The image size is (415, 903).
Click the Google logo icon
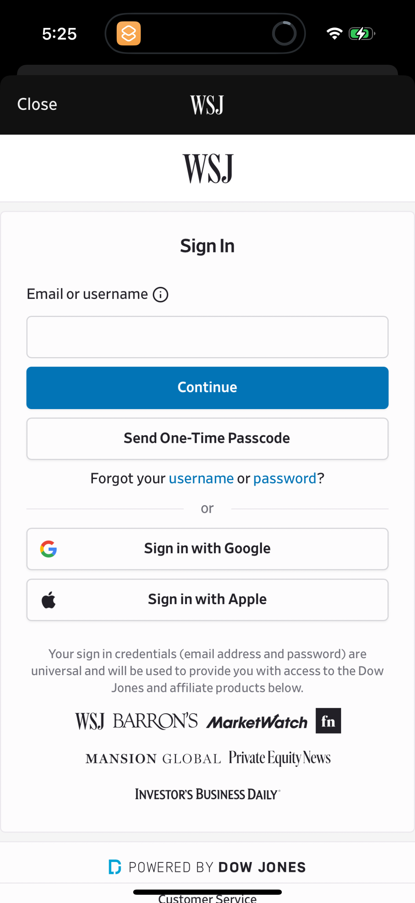click(49, 549)
